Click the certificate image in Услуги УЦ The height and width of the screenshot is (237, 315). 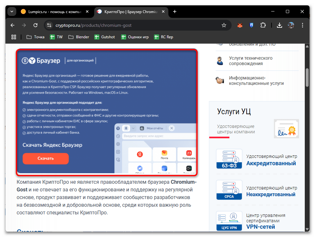pos(286,129)
